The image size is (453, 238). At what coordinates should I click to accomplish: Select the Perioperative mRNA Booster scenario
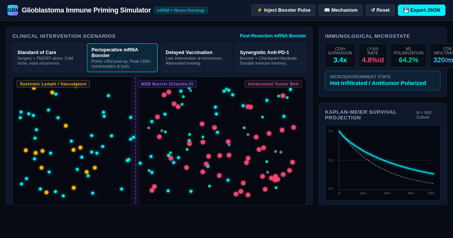coord(122,58)
